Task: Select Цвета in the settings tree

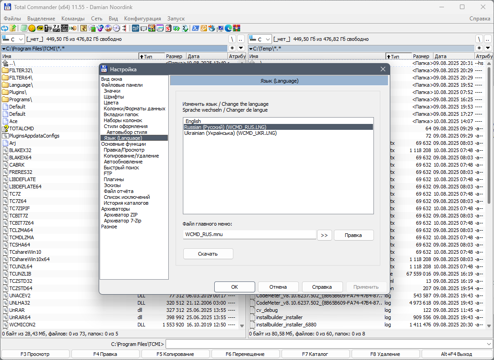Action: click(111, 103)
